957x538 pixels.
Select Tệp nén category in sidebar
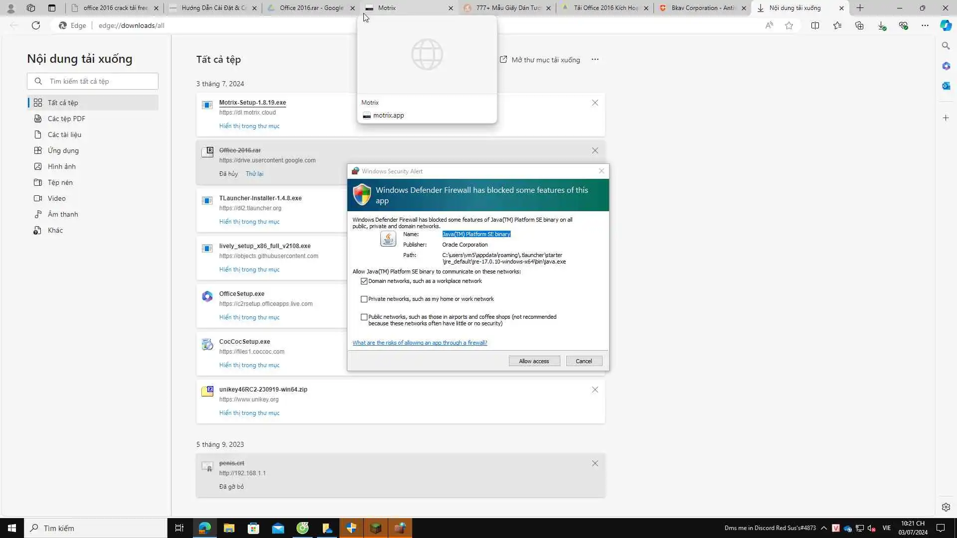[x=60, y=182]
